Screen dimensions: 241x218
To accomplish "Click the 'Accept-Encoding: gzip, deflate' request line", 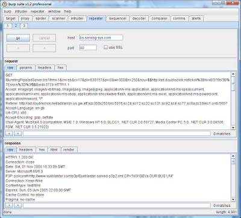I will pyautogui.click(x=29, y=117).
